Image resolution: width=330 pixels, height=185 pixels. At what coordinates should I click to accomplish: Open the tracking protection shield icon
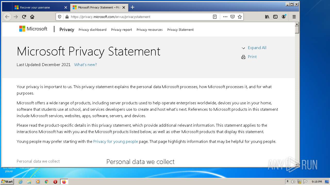[60, 17]
